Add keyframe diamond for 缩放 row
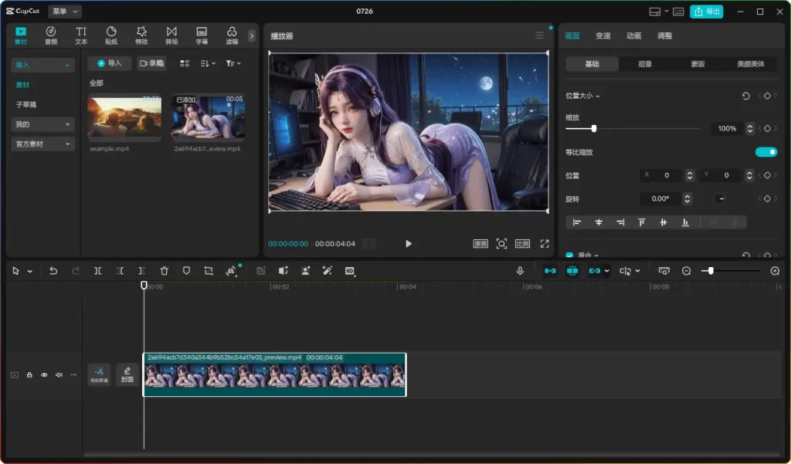791x464 pixels. point(767,129)
